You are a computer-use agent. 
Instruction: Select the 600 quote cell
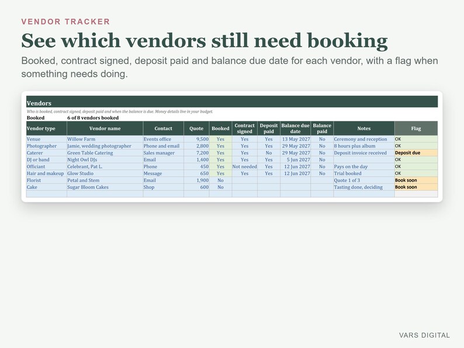click(196, 187)
